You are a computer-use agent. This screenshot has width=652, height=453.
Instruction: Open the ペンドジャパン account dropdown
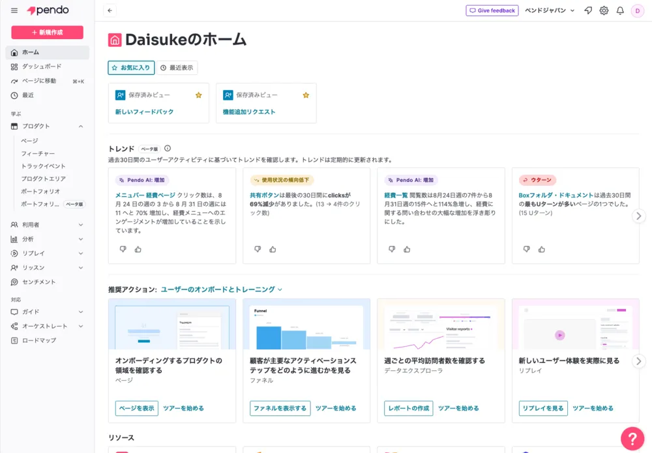coord(551,10)
